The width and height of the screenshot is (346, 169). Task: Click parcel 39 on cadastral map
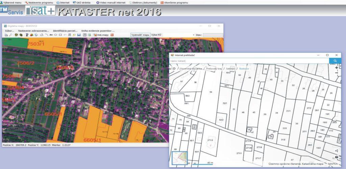pos(265,114)
